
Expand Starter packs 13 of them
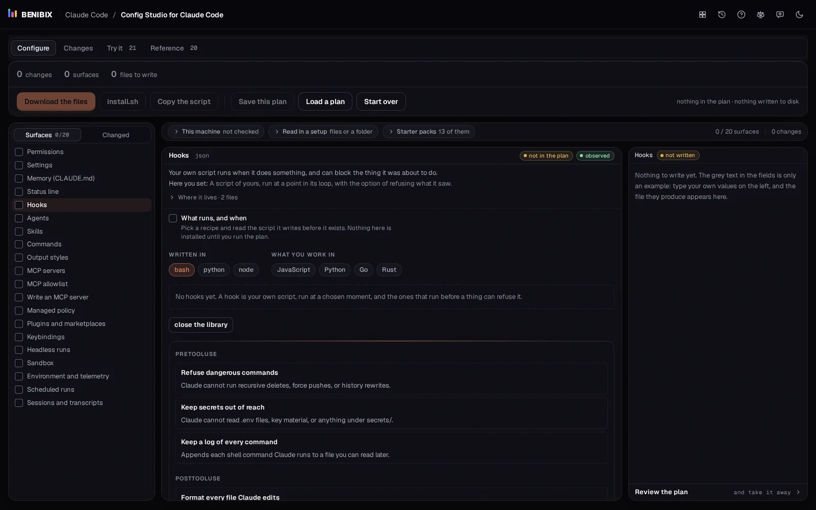click(x=428, y=132)
